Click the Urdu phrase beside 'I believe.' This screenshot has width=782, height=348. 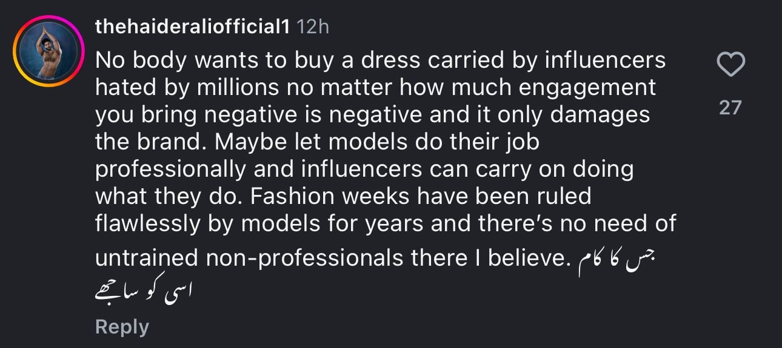click(x=617, y=260)
